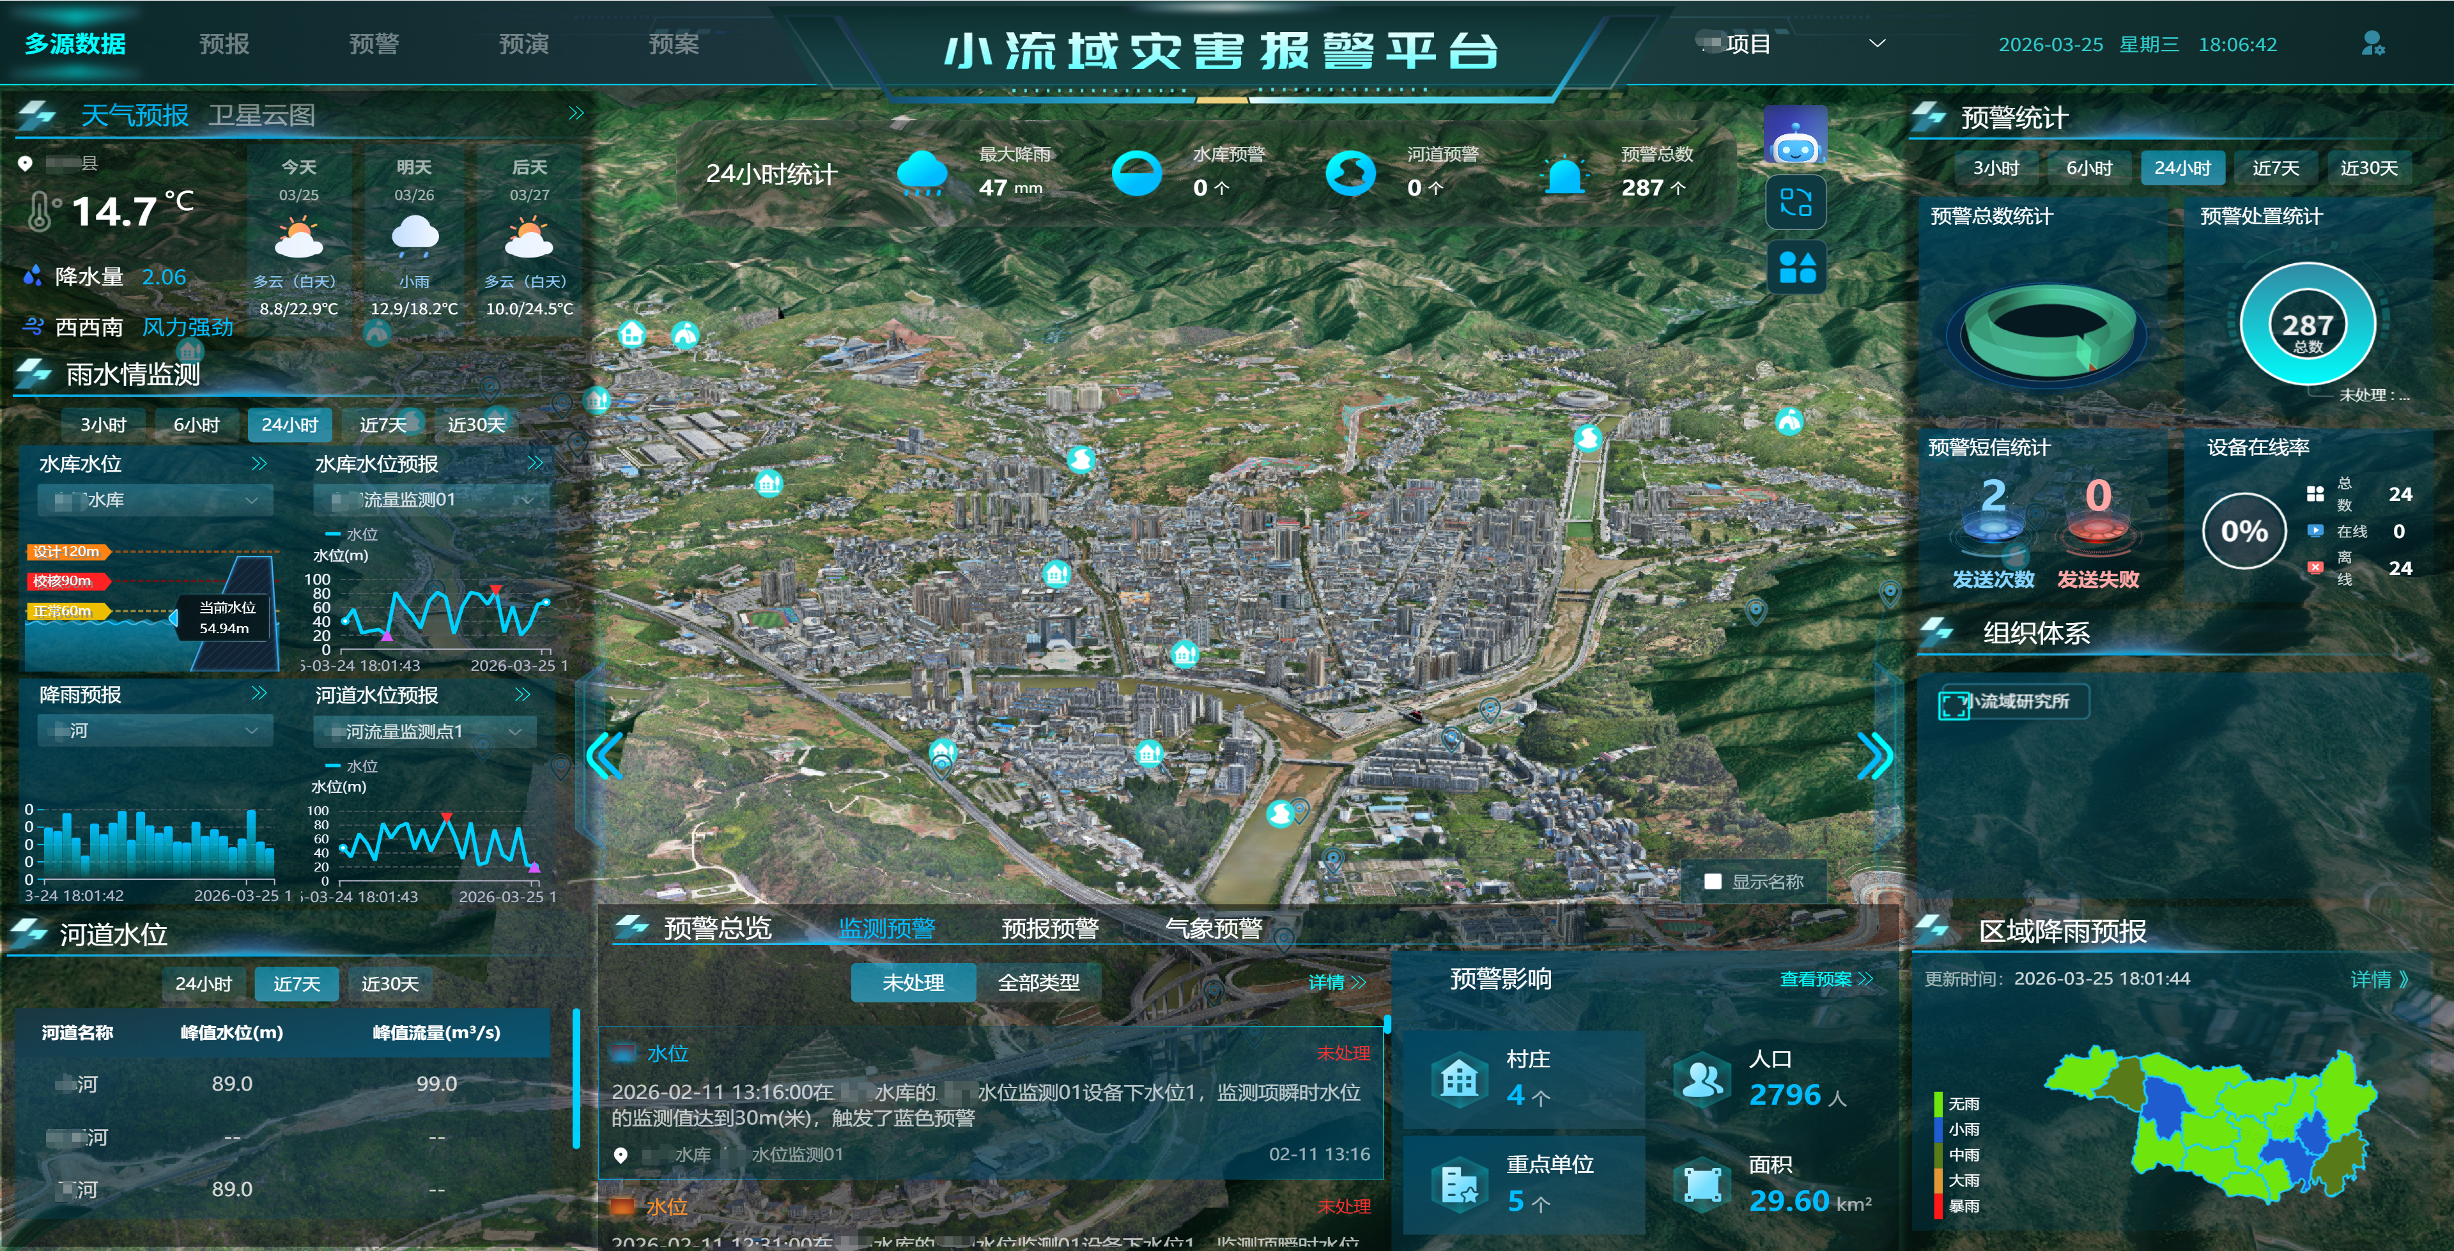Viewport: 2454px width, 1251px height.
Task: Enable the 显示名称 checkbox
Action: (x=1713, y=881)
